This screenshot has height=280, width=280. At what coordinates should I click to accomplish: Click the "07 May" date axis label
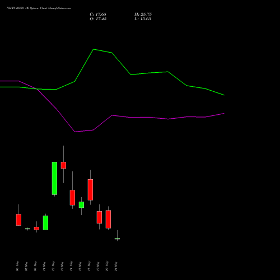tap(26, 266)
